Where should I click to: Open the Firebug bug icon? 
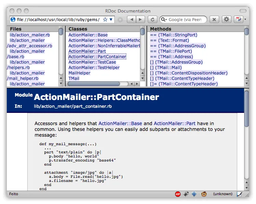point(186,194)
